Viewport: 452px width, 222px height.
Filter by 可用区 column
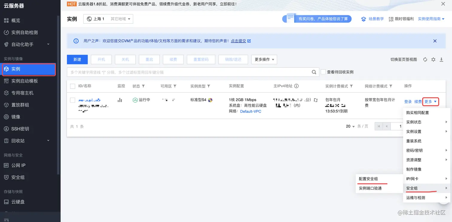tap(175, 86)
